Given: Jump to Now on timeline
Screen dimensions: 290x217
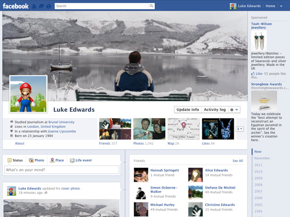Looking at the screenshot, I should (x=258, y=152).
